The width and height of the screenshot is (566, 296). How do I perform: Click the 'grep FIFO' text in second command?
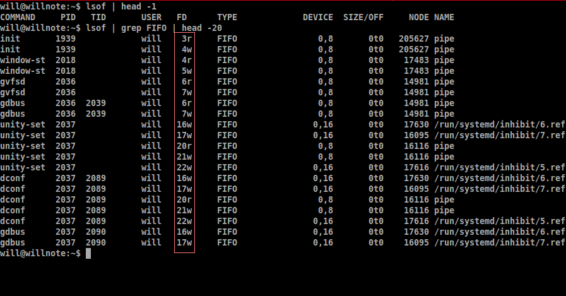coord(144,28)
